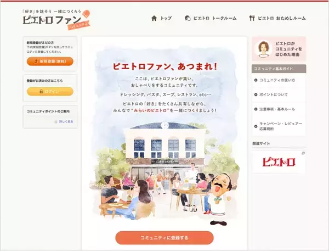329x251 pixels.
Task: Click the ピエトロファン コミュニティ site logo
Action: (56, 20)
